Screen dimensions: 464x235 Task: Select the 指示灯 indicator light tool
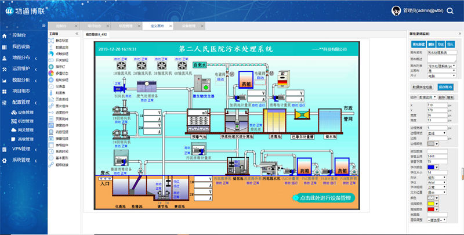60,66
